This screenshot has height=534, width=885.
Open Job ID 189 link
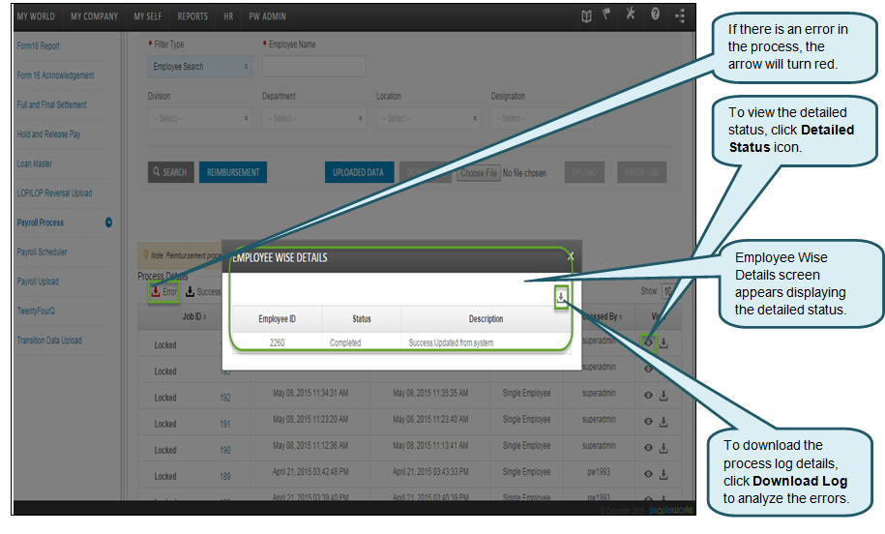225,476
